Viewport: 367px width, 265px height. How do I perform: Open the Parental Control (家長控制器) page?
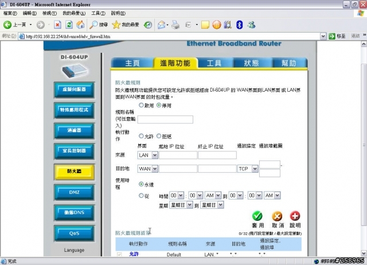click(74, 151)
